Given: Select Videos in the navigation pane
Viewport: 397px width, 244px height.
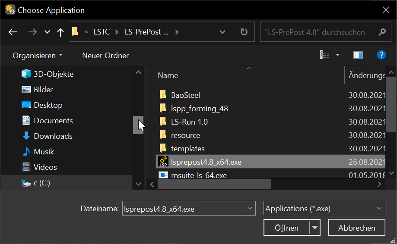Looking at the screenshot, I should point(45,167).
